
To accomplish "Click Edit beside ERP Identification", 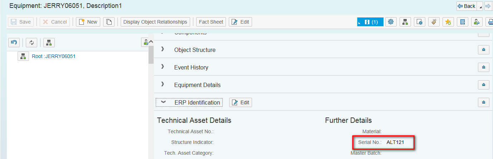I will coord(241,102).
